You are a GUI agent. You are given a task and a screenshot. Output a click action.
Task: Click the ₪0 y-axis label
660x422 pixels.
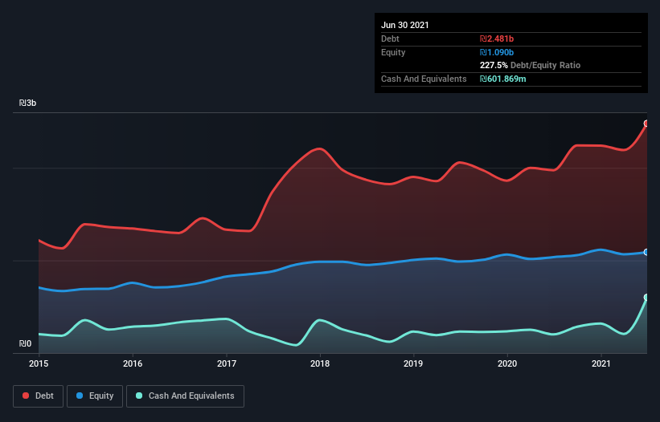pos(25,343)
